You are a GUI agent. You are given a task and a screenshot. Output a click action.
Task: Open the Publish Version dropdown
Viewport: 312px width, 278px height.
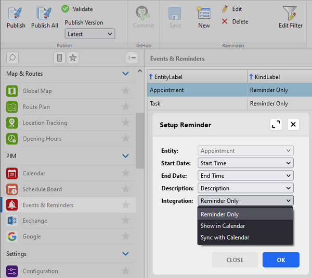coord(90,34)
